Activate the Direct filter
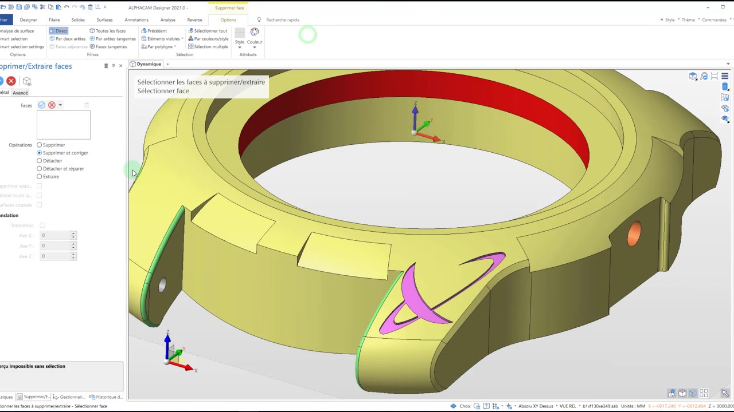 click(x=58, y=31)
